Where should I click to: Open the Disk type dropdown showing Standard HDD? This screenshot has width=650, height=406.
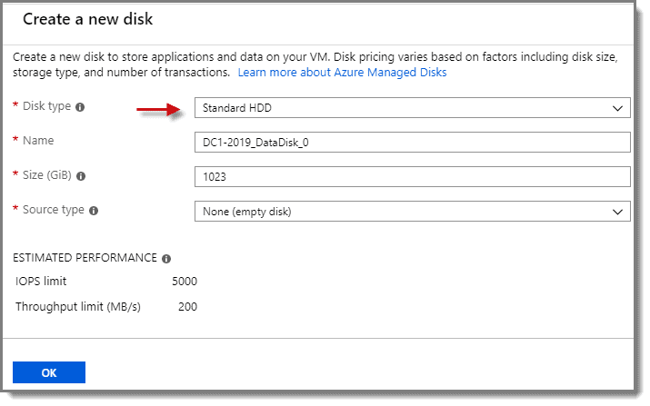coord(413,108)
